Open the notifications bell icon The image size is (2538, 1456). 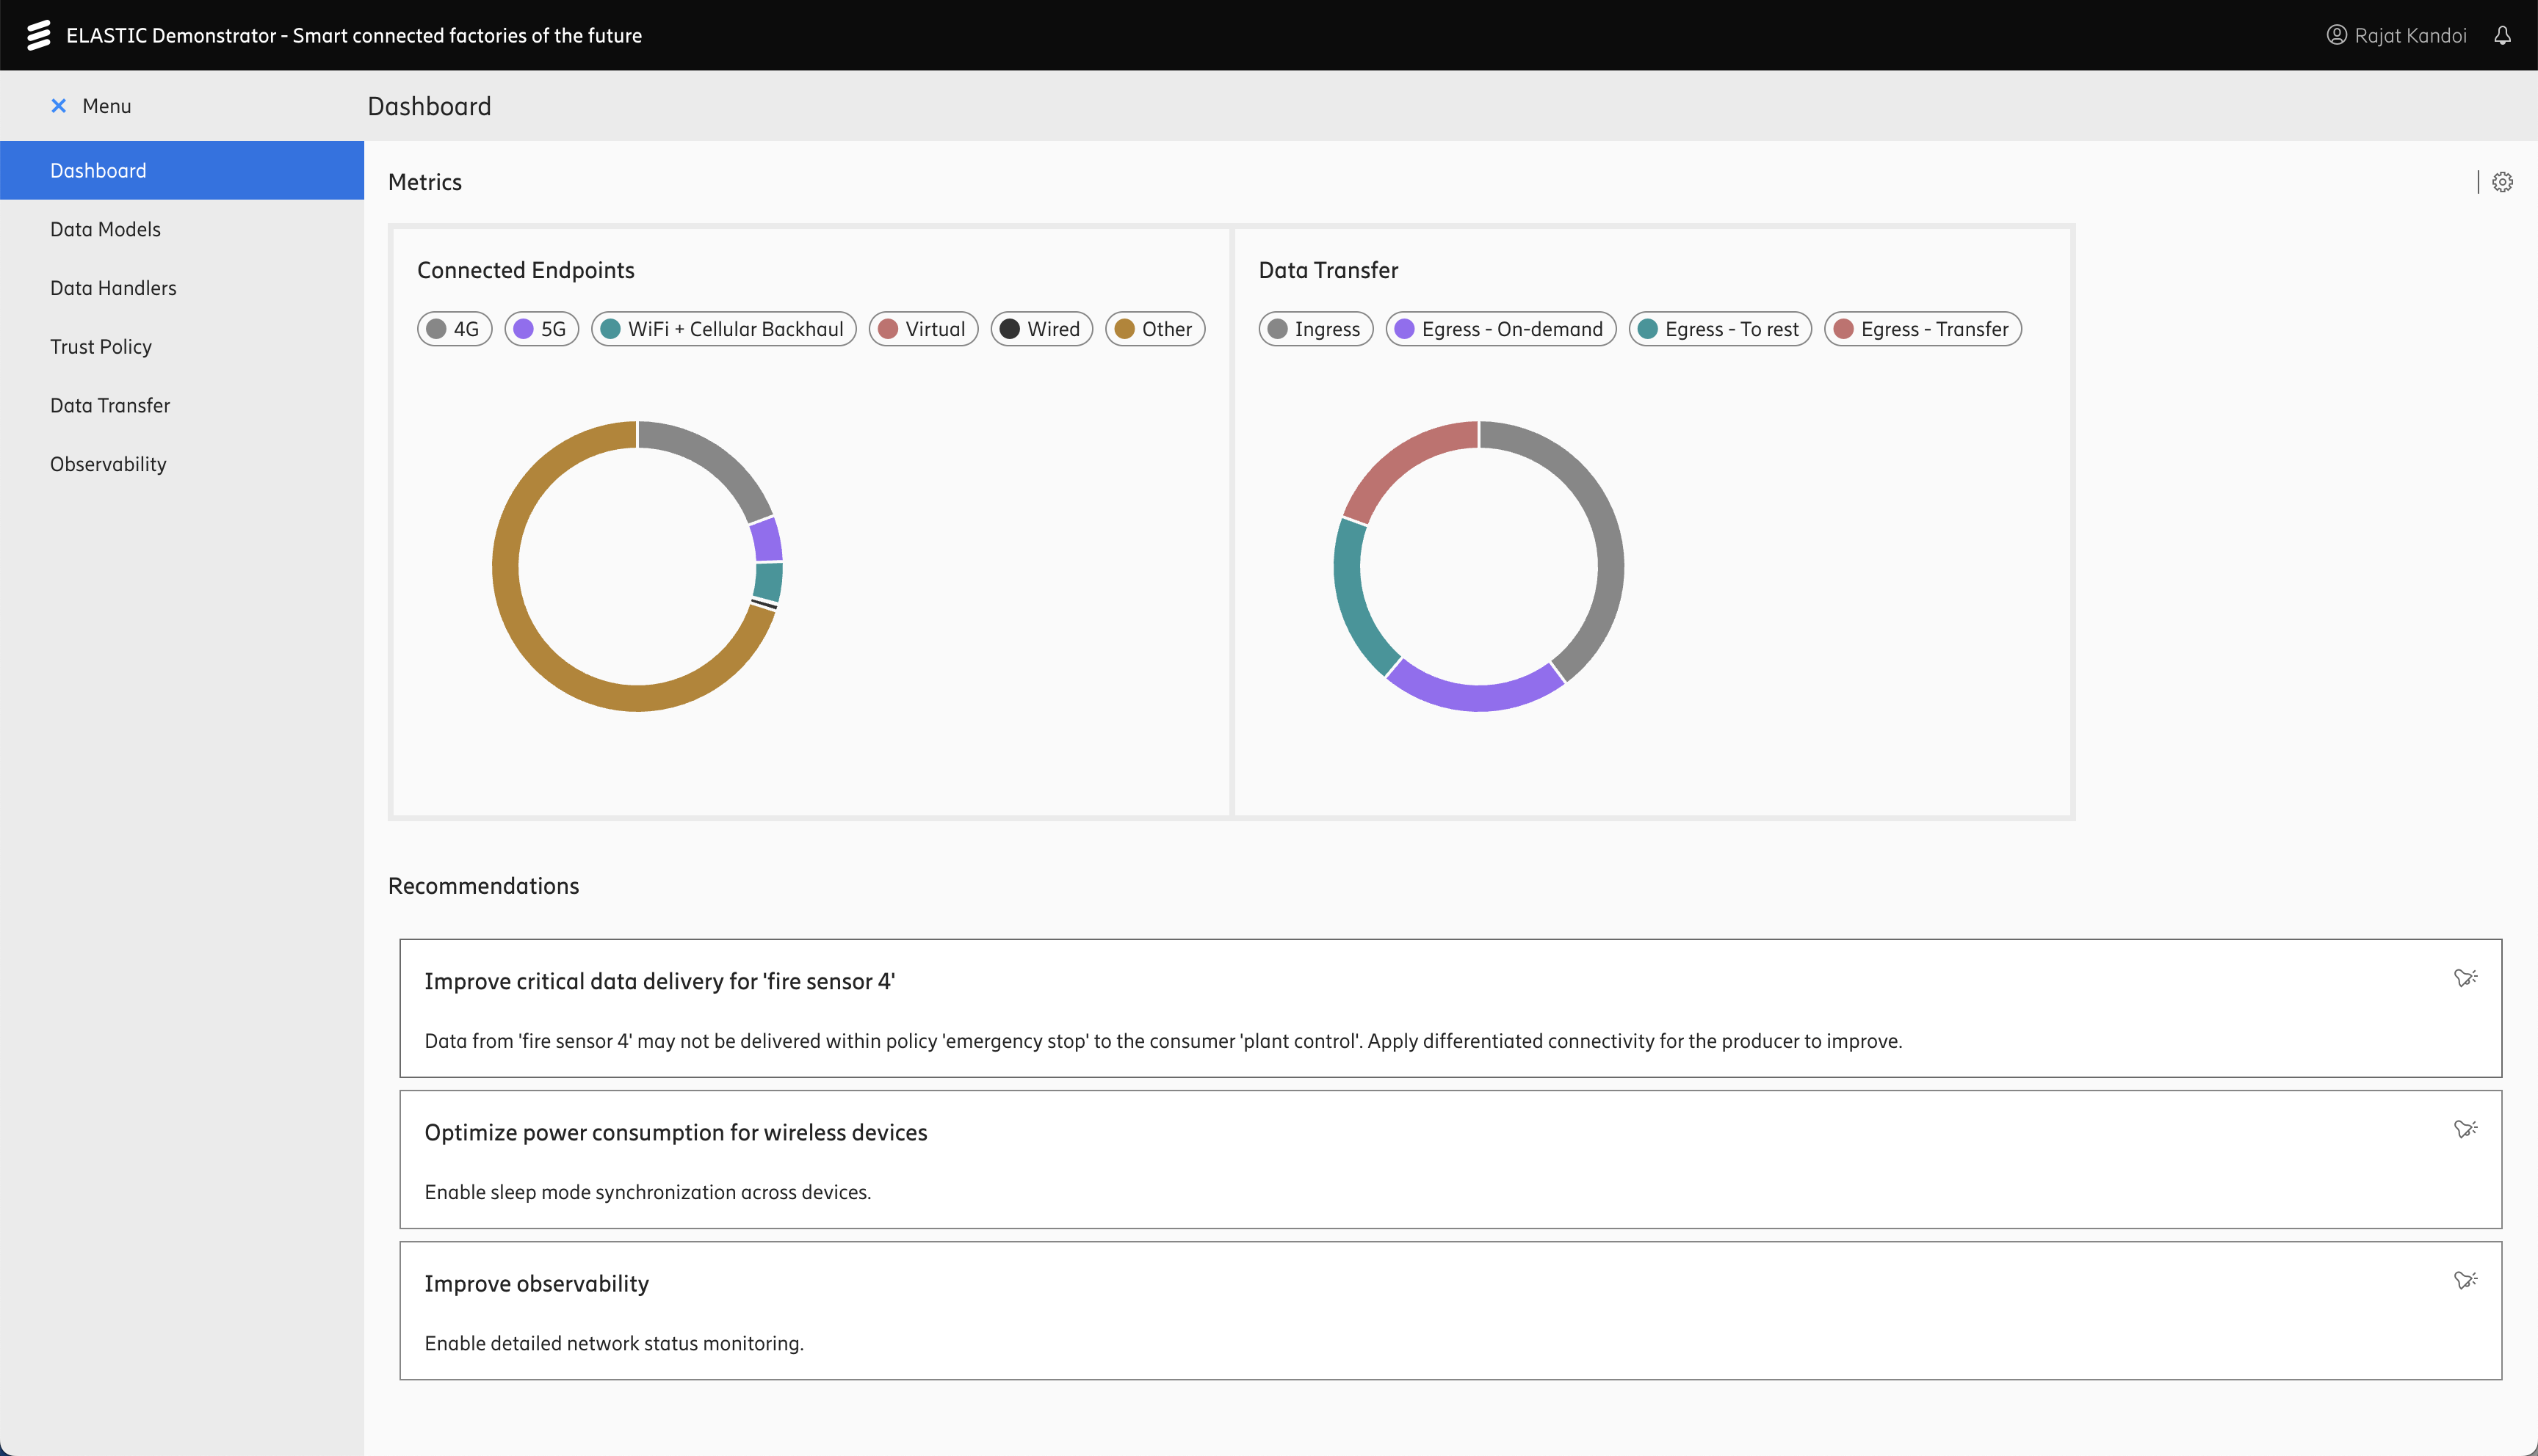click(2502, 35)
